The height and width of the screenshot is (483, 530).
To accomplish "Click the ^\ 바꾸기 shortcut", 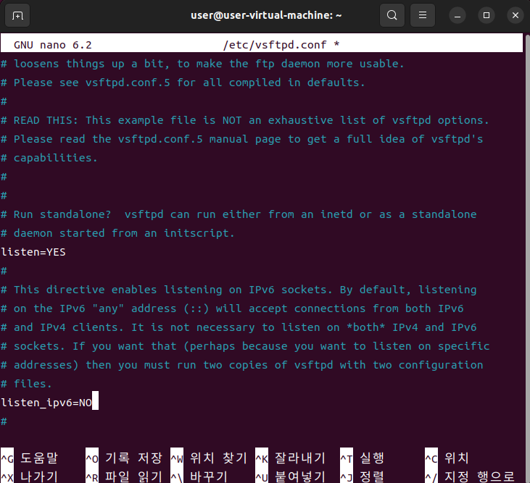I will click(199, 476).
